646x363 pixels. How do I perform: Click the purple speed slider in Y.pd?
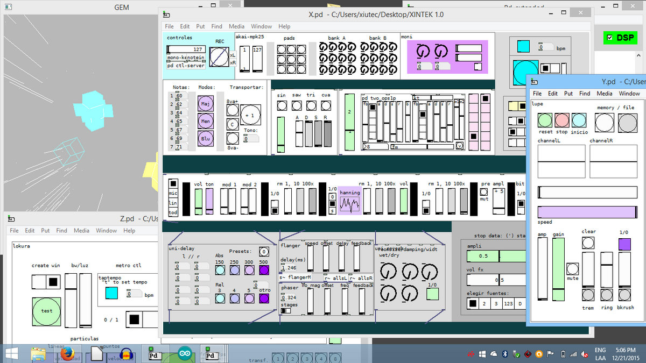click(x=587, y=212)
